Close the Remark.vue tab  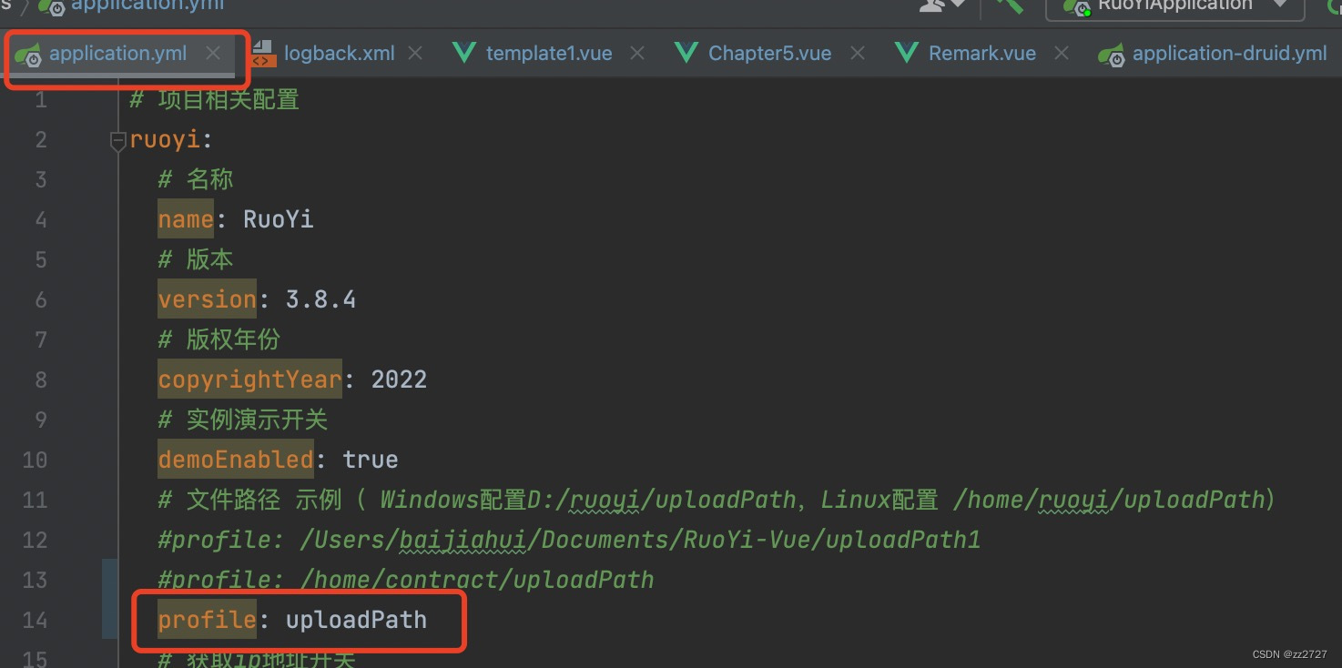point(1061,54)
